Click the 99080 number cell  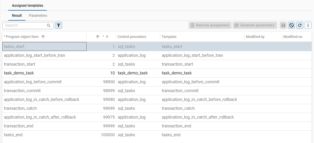point(101,99)
